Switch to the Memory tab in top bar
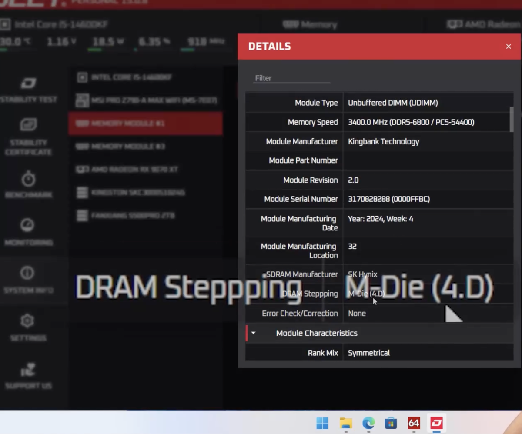This screenshot has width=522, height=434. 310,25
